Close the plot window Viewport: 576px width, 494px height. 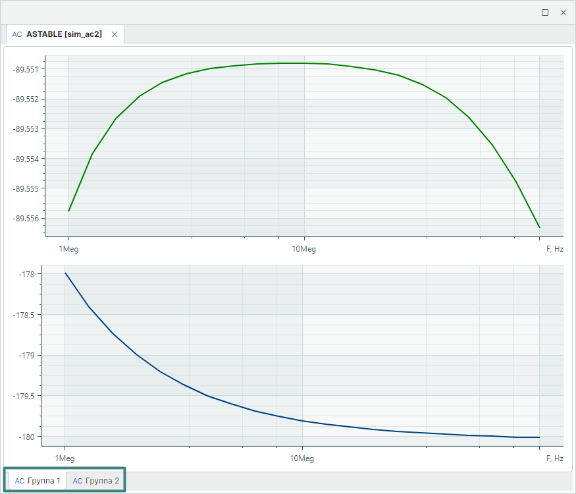[x=563, y=13]
